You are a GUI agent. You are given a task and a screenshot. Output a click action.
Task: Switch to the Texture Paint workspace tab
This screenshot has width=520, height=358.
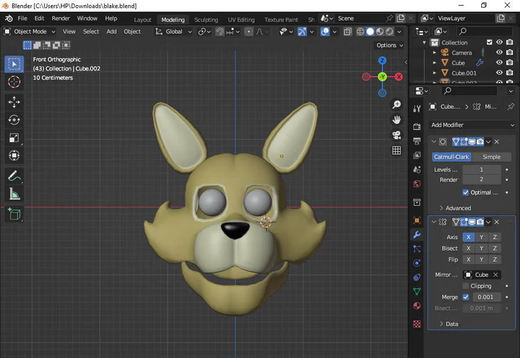pyautogui.click(x=281, y=20)
